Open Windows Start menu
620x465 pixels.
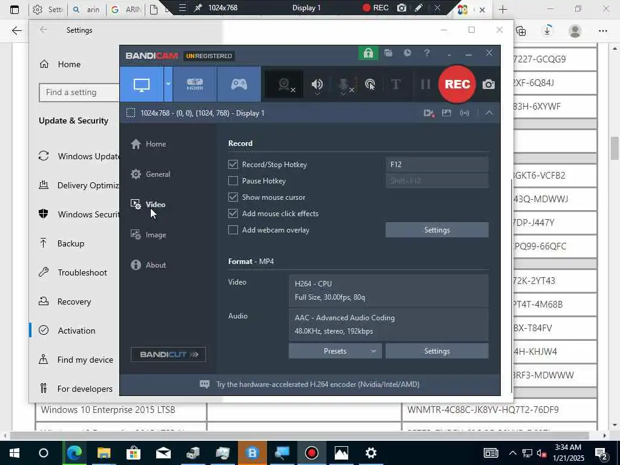click(15, 453)
